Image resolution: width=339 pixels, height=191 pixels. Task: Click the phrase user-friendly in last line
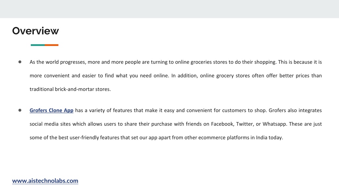(x=84, y=138)
